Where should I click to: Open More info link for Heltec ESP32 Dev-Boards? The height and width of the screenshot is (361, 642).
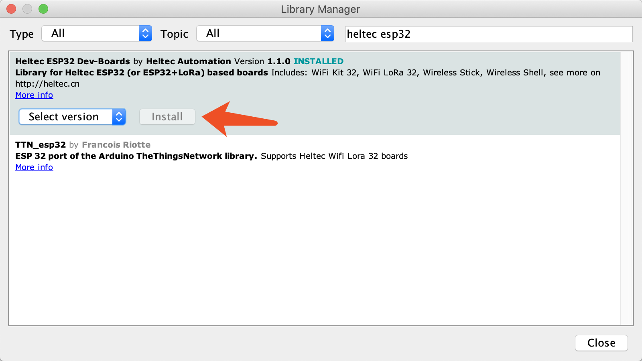pos(34,95)
